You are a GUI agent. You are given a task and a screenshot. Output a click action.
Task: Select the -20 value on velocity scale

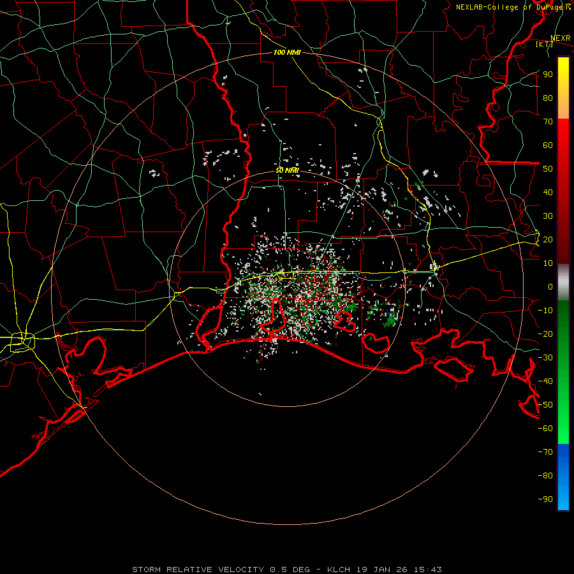[x=545, y=334]
